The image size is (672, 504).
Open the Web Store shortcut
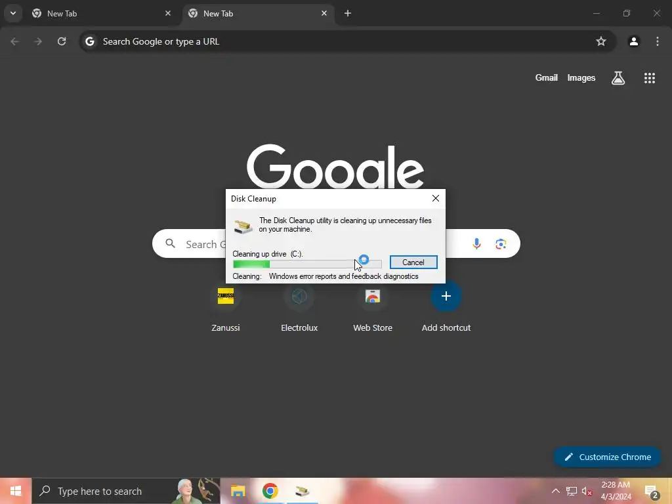click(373, 308)
